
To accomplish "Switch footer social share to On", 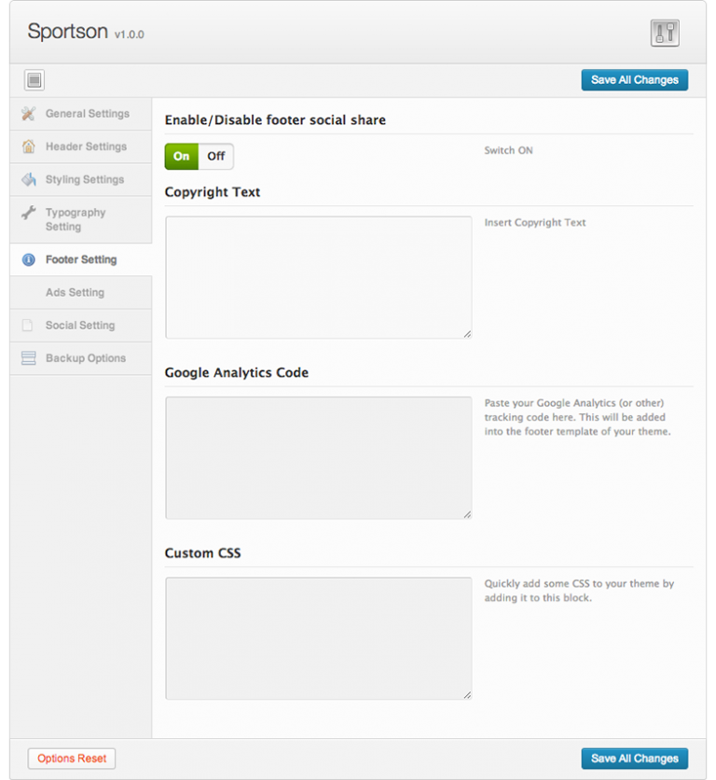I will click(182, 157).
